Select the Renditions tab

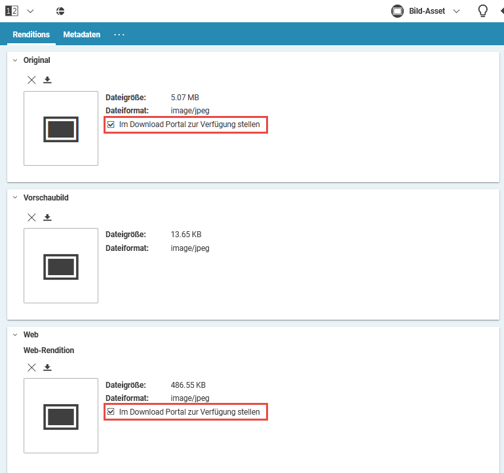click(31, 35)
